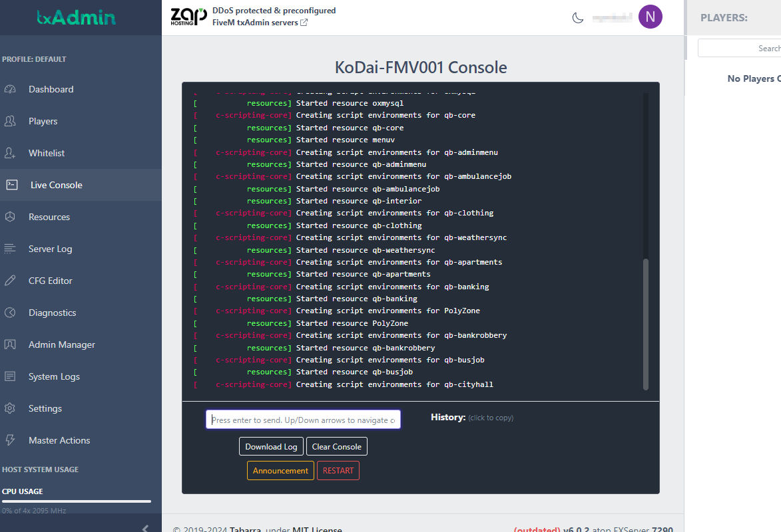Click the red RESTART button
This screenshot has height=532, width=781.
[338, 471]
